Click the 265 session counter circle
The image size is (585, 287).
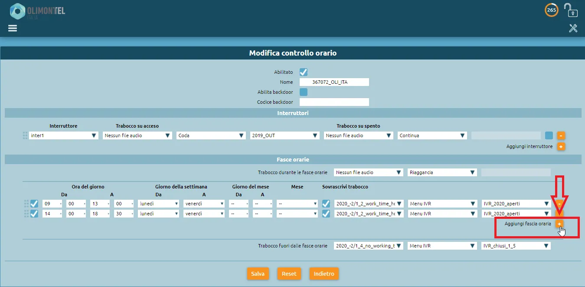(552, 10)
